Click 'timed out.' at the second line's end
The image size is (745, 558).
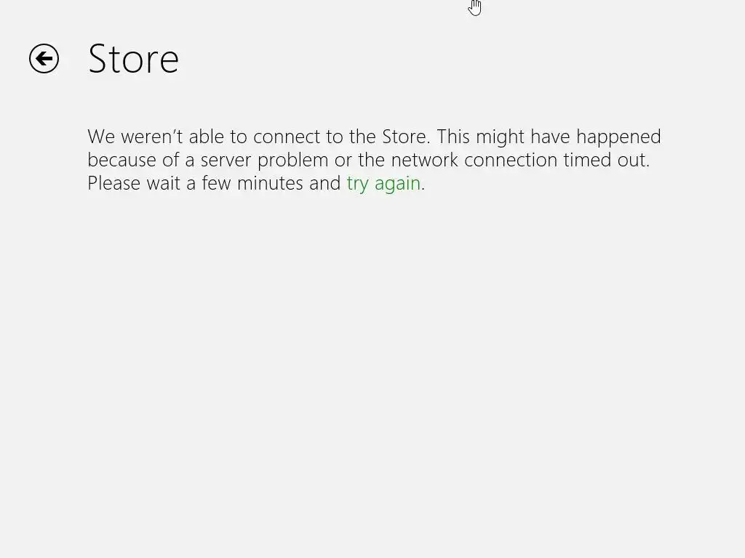606,160
